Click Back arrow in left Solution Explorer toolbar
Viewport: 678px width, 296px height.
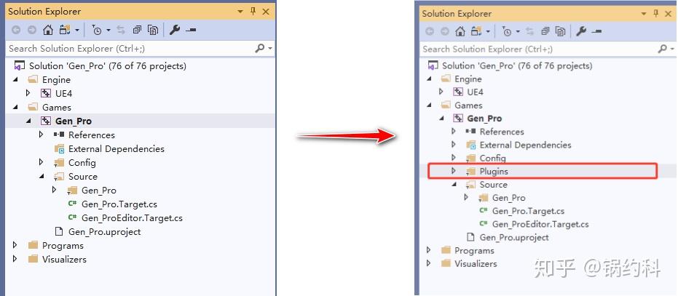point(15,31)
